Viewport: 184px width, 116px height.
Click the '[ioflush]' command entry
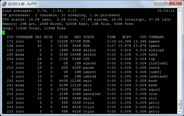[158, 63]
